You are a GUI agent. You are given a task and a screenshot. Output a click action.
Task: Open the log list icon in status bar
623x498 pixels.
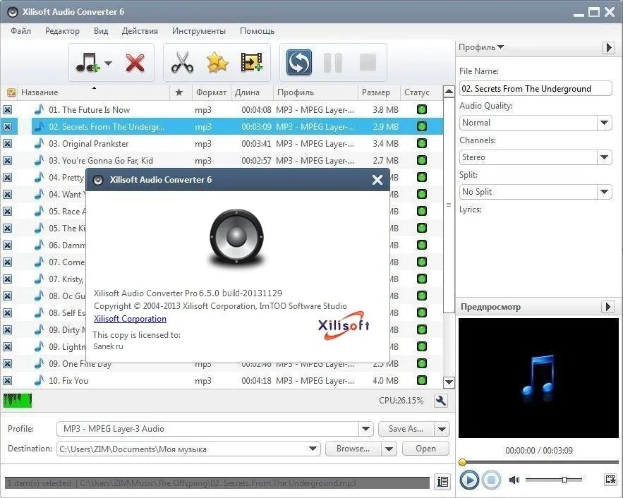click(442, 482)
